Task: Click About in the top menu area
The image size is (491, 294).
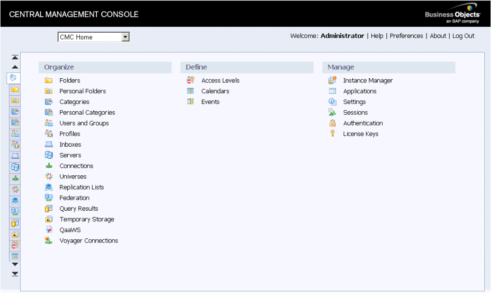Action: [438, 35]
